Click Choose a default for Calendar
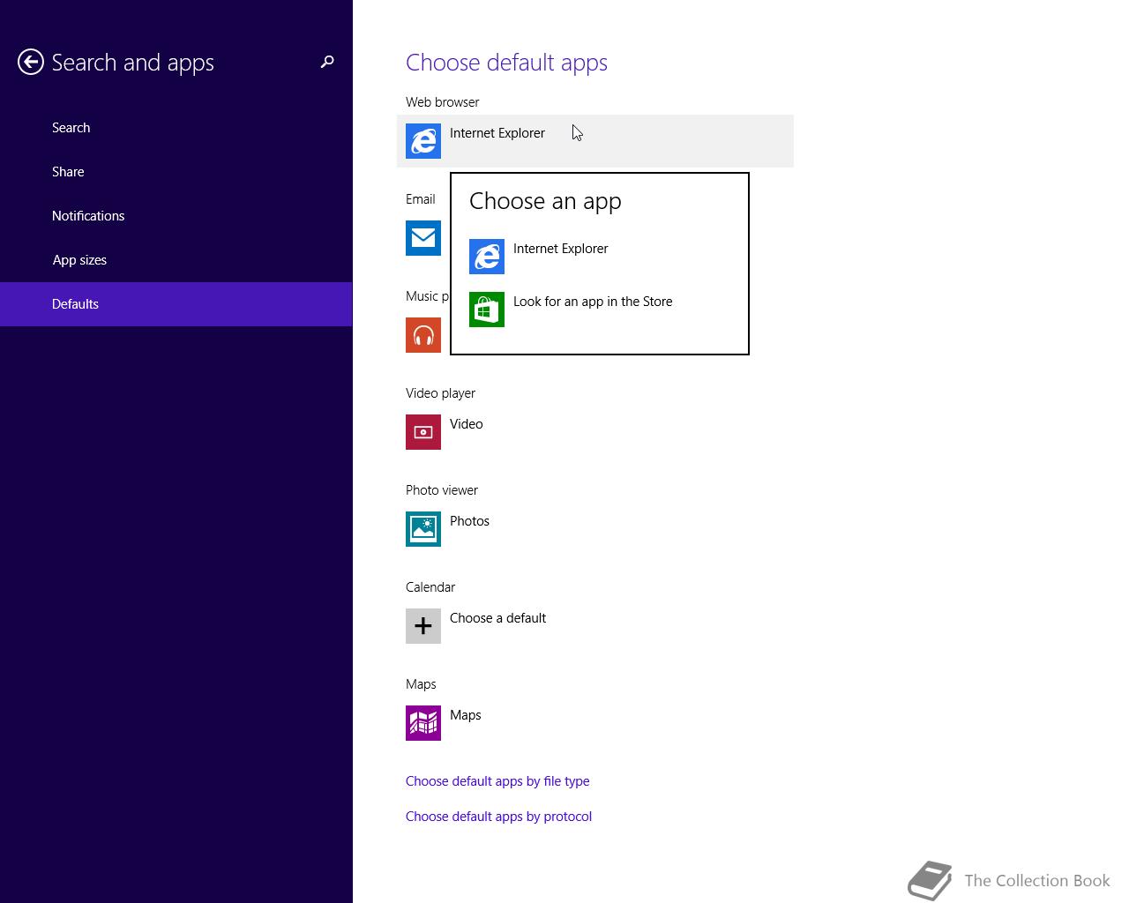The image size is (1129, 903). pyautogui.click(x=497, y=618)
